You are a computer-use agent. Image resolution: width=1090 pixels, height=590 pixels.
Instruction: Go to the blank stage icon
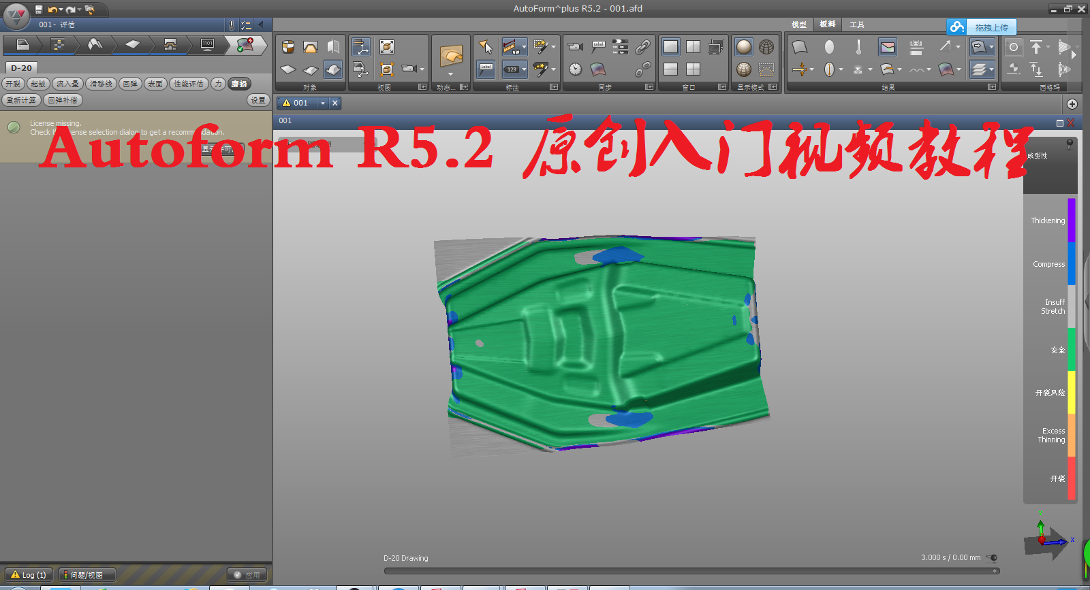coord(133,45)
